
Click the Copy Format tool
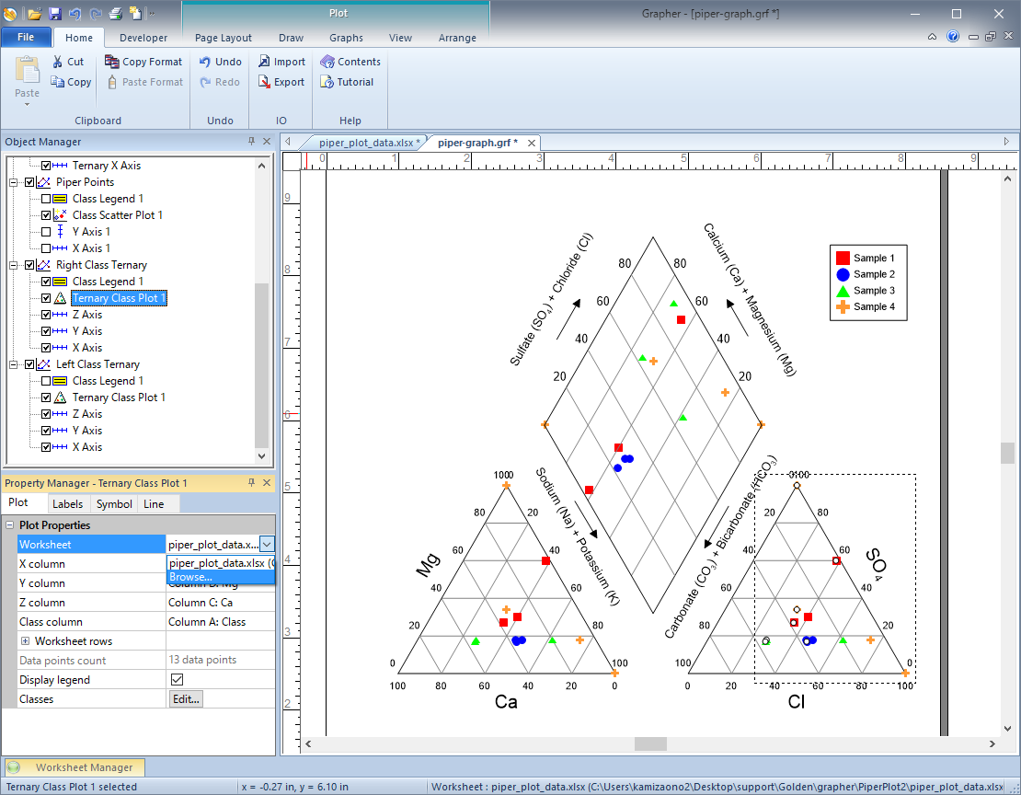143,62
